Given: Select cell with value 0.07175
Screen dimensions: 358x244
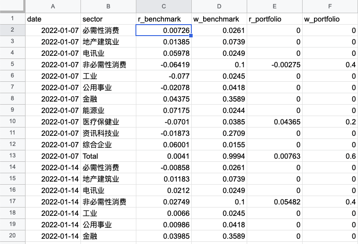Looking at the screenshot, I should (164, 110).
